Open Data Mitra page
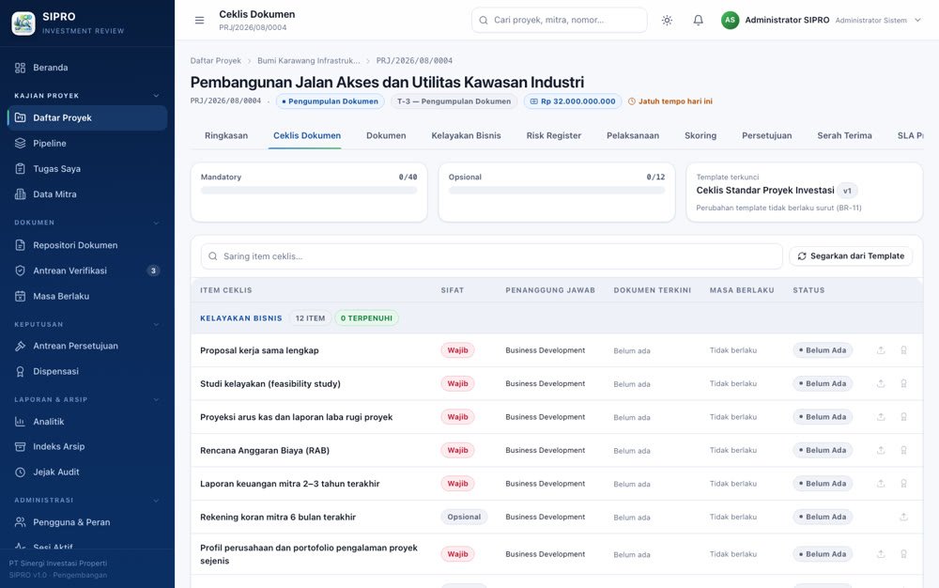The height and width of the screenshot is (588, 939). (x=87, y=194)
